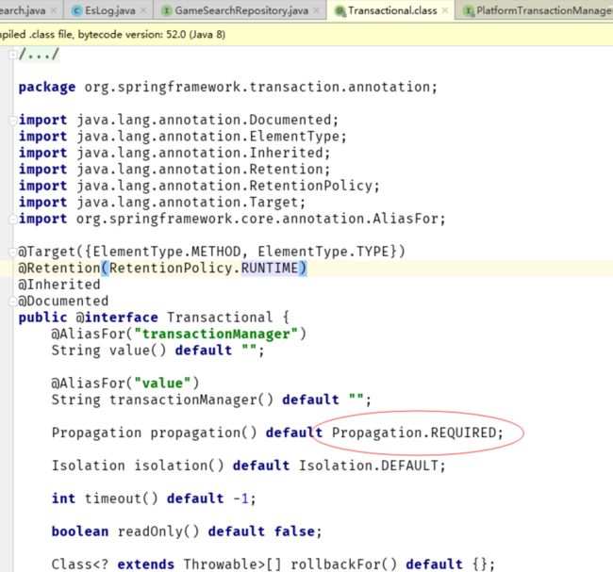613x572 pixels.
Task: Click the java.lang.annotation.Retention import
Action: [x=199, y=170]
